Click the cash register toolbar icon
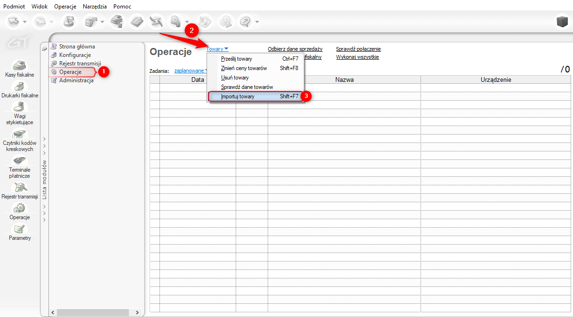573x317 pixels. [117, 21]
